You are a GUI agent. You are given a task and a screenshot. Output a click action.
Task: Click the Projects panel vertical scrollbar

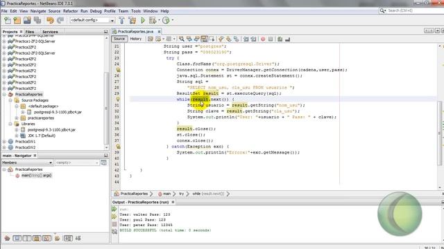pyautogui.click(x=106, y=108)
